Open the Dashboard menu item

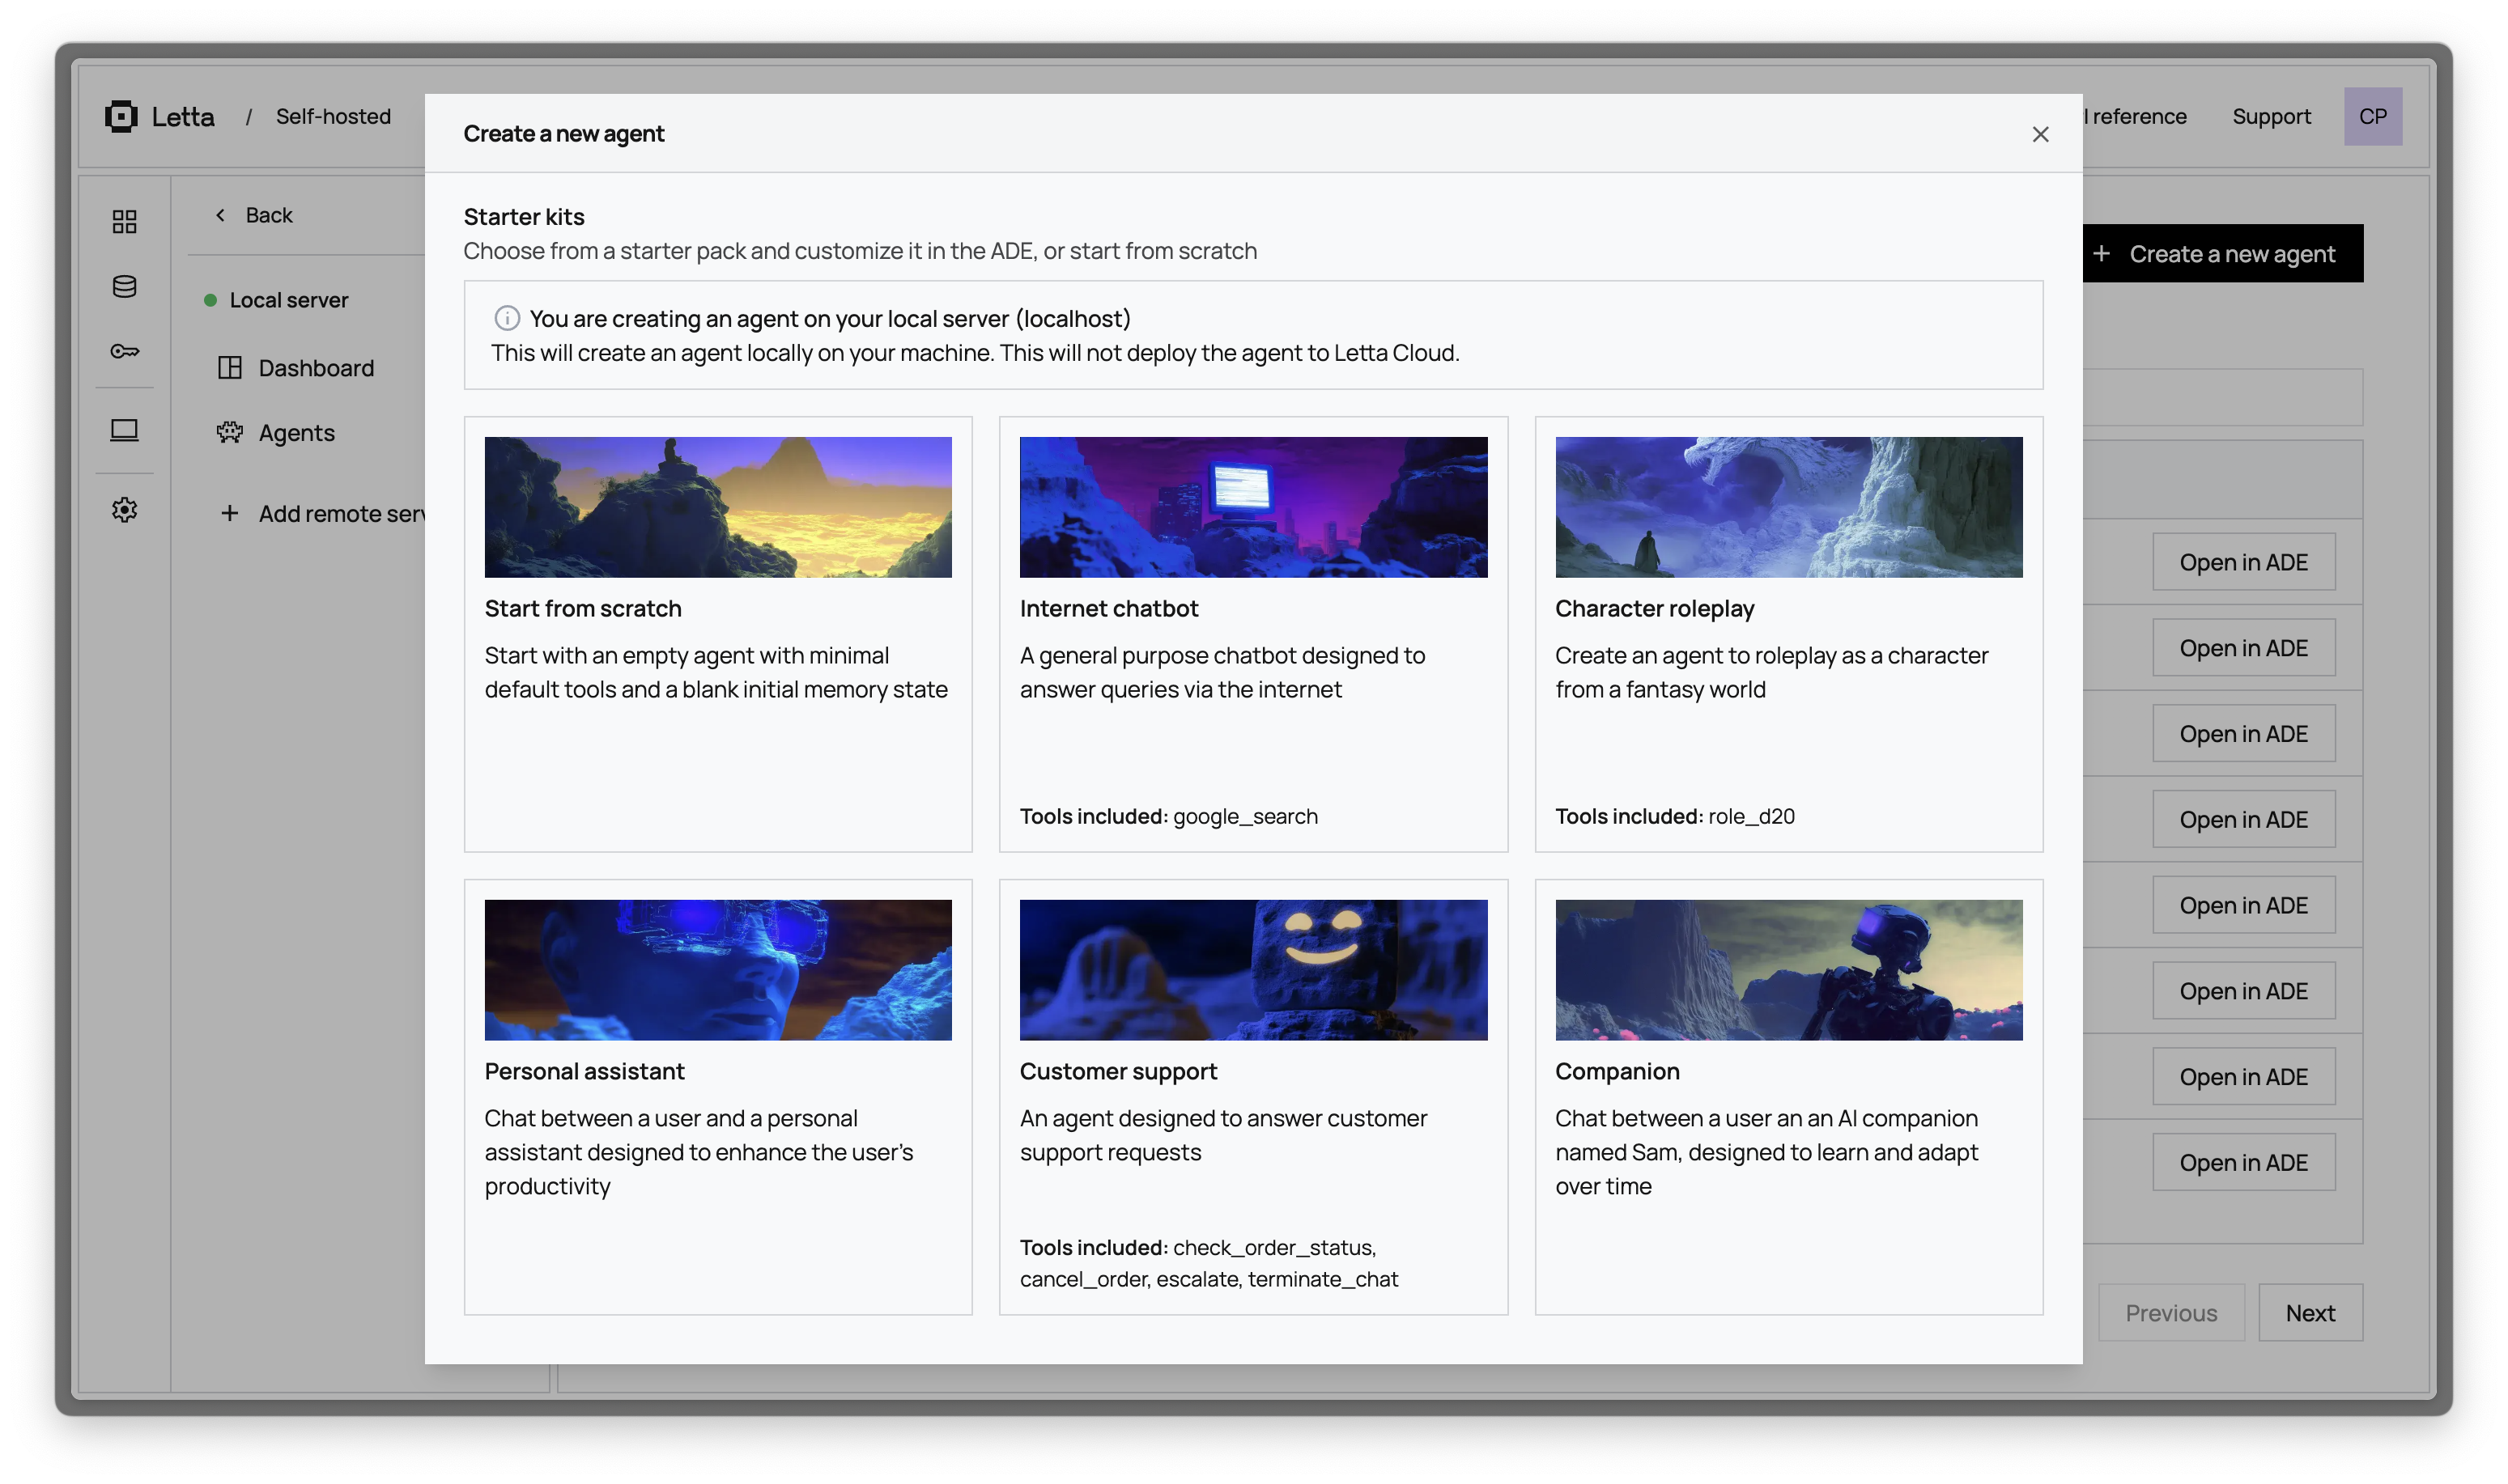pyautogui.click(x=315, y=368)
